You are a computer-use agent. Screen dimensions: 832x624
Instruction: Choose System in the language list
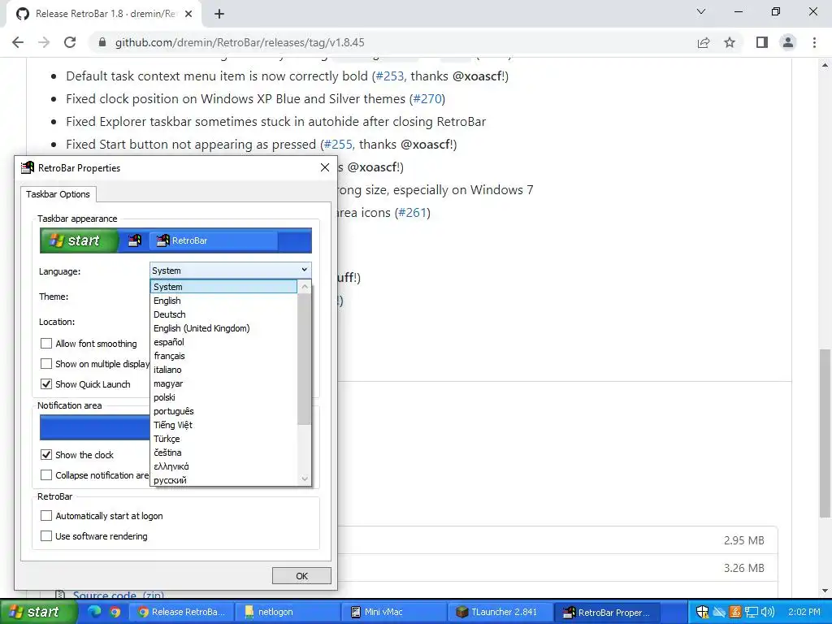pyautogui.click(x=223, y=287)
